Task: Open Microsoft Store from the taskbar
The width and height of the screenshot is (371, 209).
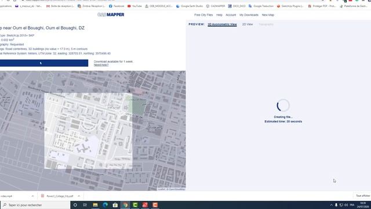Action: 115,205
